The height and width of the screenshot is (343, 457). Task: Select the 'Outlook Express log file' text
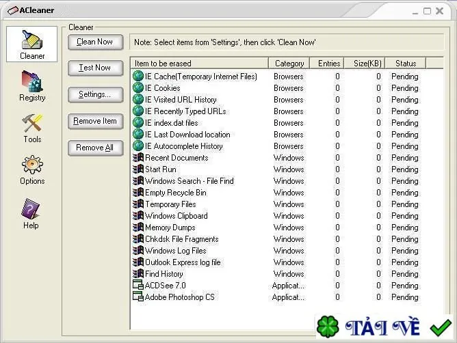click(183, 262)
